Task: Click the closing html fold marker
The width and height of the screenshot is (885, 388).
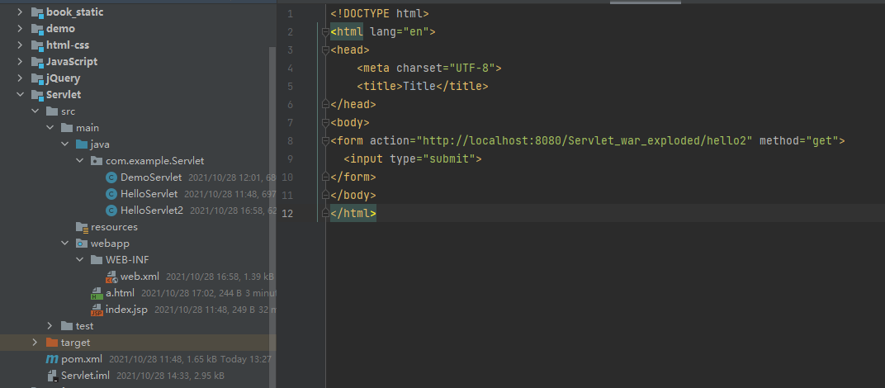Action: pyautogui.click(x=325, y=213)
